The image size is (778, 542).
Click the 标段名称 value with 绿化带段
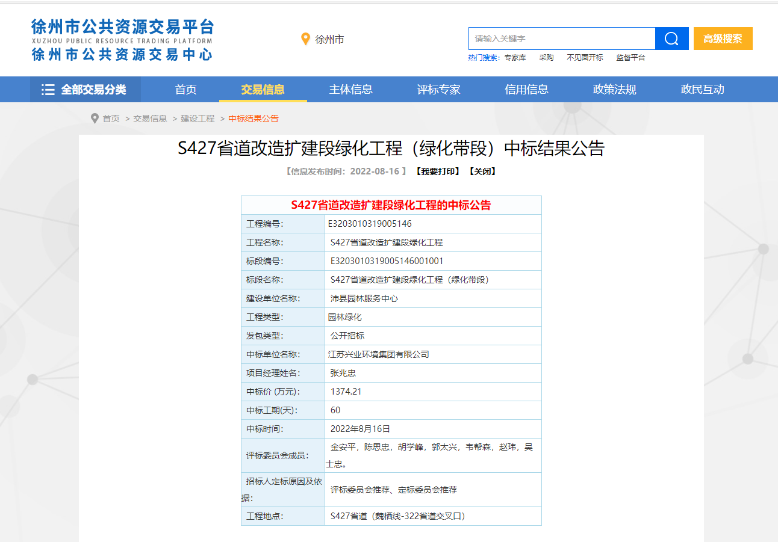pos(411,280)
